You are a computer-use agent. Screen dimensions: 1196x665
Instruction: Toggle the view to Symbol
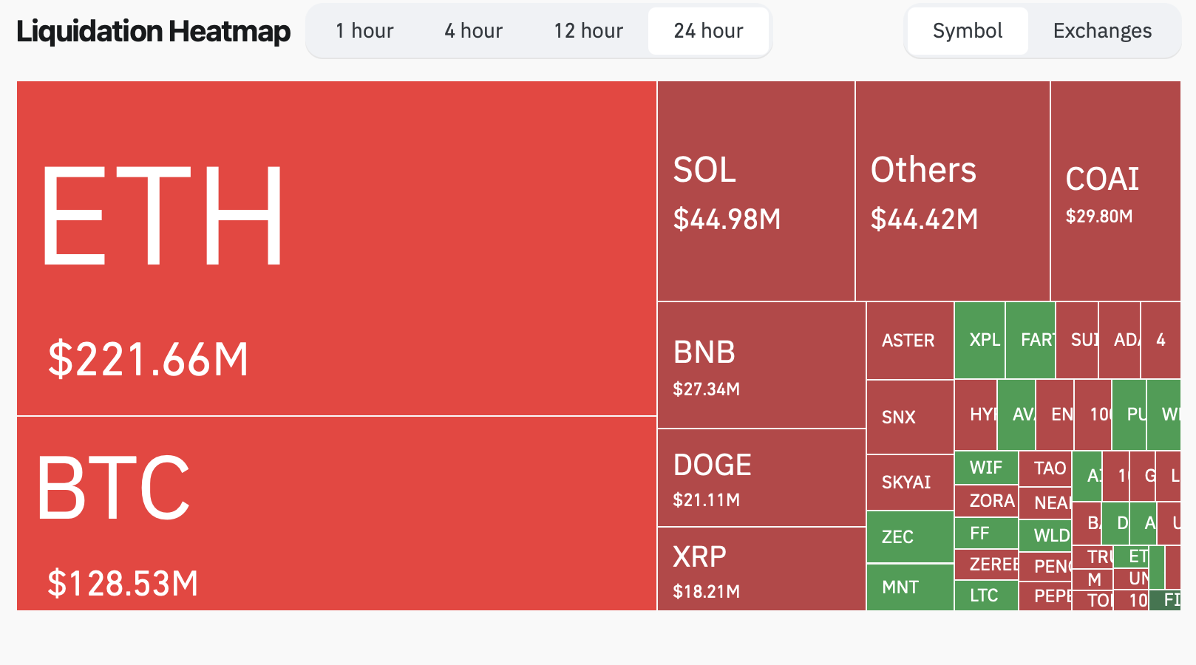(x=967, y=31)
